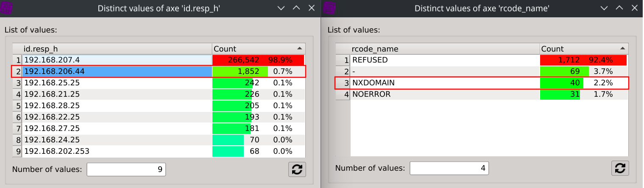
Task: Click refresh icon in id.resp_h dialog
Action: point(297,169)
